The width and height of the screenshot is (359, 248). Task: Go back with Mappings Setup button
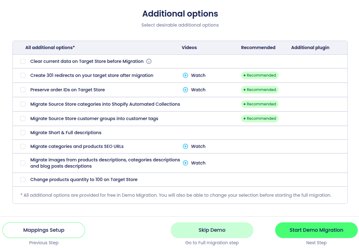click(44, 230)
